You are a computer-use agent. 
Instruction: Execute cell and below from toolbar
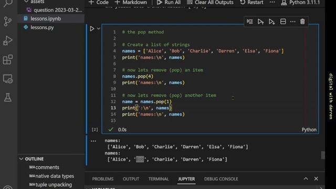coord(272,22)
